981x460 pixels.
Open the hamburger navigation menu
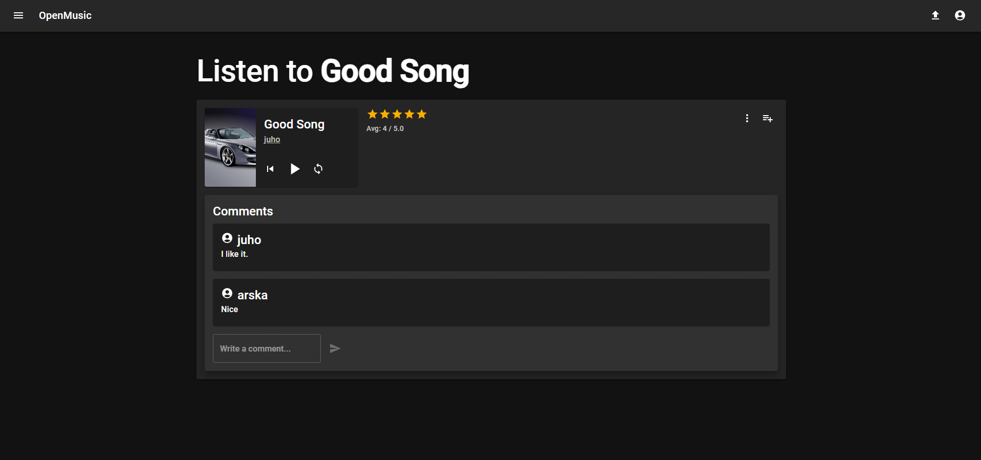click(x=18, y=15)
